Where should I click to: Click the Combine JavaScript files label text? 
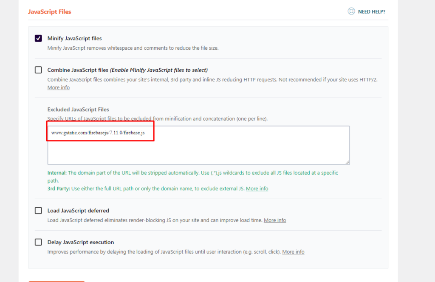tap(78, 70)
